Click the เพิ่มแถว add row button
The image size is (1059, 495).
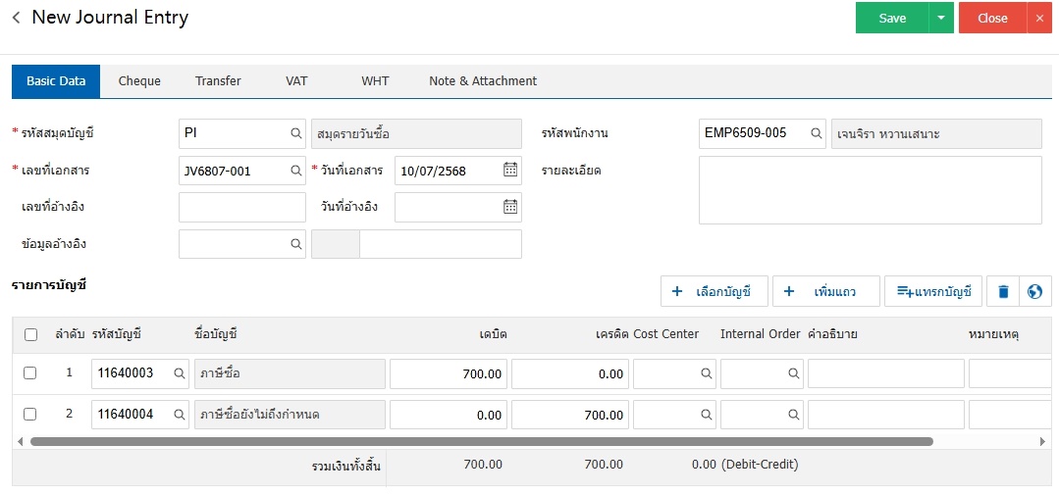click(x=825, y=291)
